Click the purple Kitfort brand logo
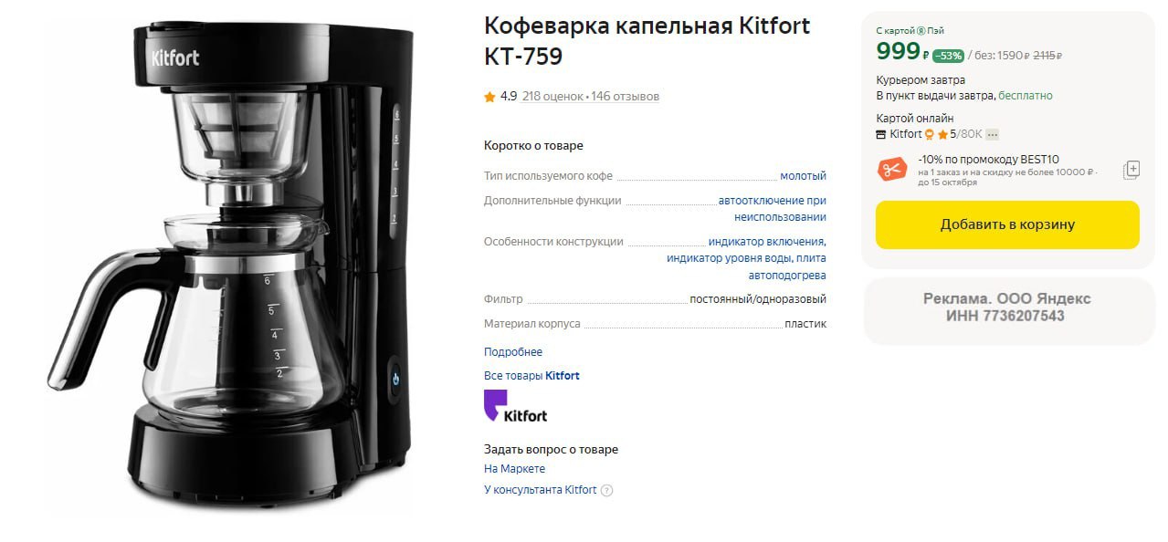The width and height of the screenshot is (1168, 542). point(515,406)
